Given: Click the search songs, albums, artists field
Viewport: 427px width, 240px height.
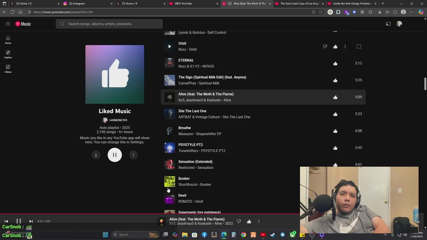Looking at the screenshot, I should (x=109, y=24).
